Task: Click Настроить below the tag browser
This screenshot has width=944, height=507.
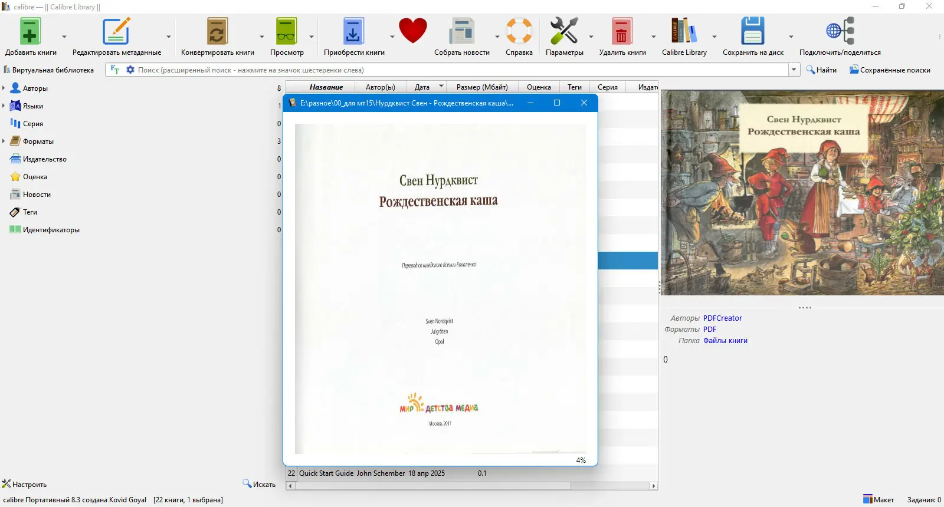Action: (24, 484)
